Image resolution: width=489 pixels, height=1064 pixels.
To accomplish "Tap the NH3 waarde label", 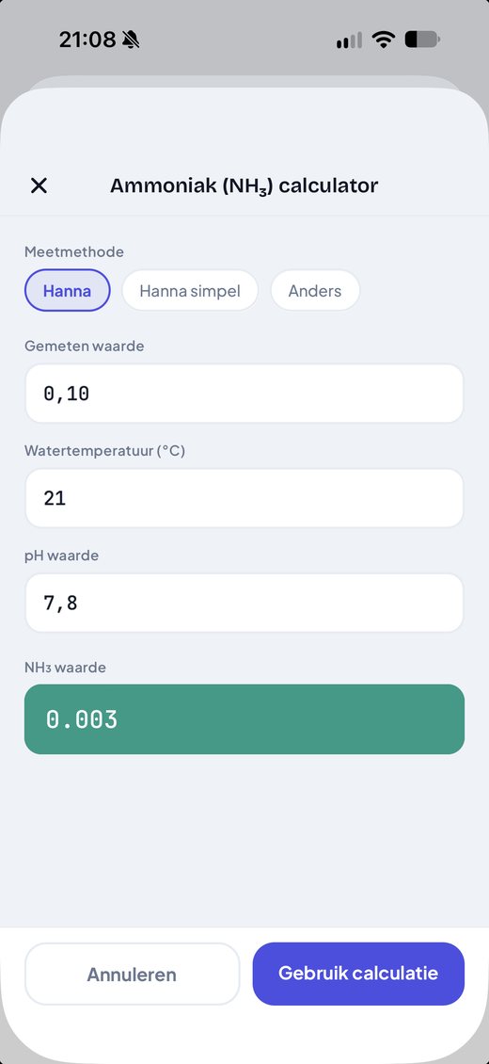I will tap(65, 667).
